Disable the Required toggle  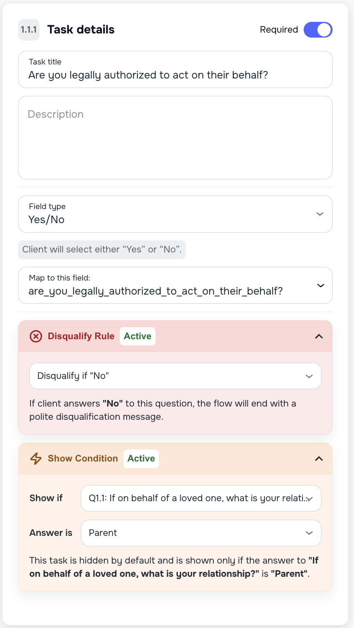tap(318, 29)
